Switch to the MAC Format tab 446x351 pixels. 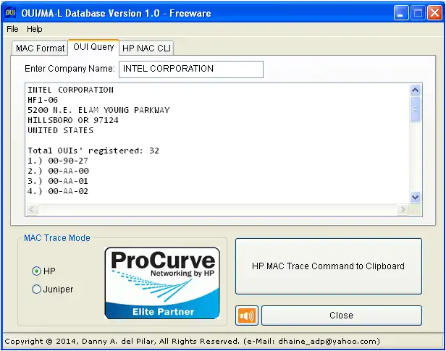[40, 48]
